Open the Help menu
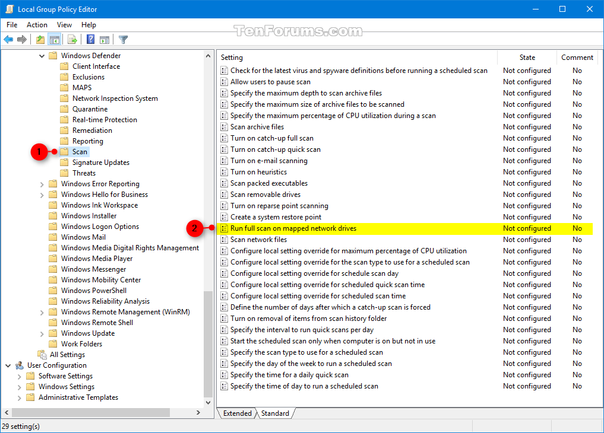604x433 pixels. [88, 24]
